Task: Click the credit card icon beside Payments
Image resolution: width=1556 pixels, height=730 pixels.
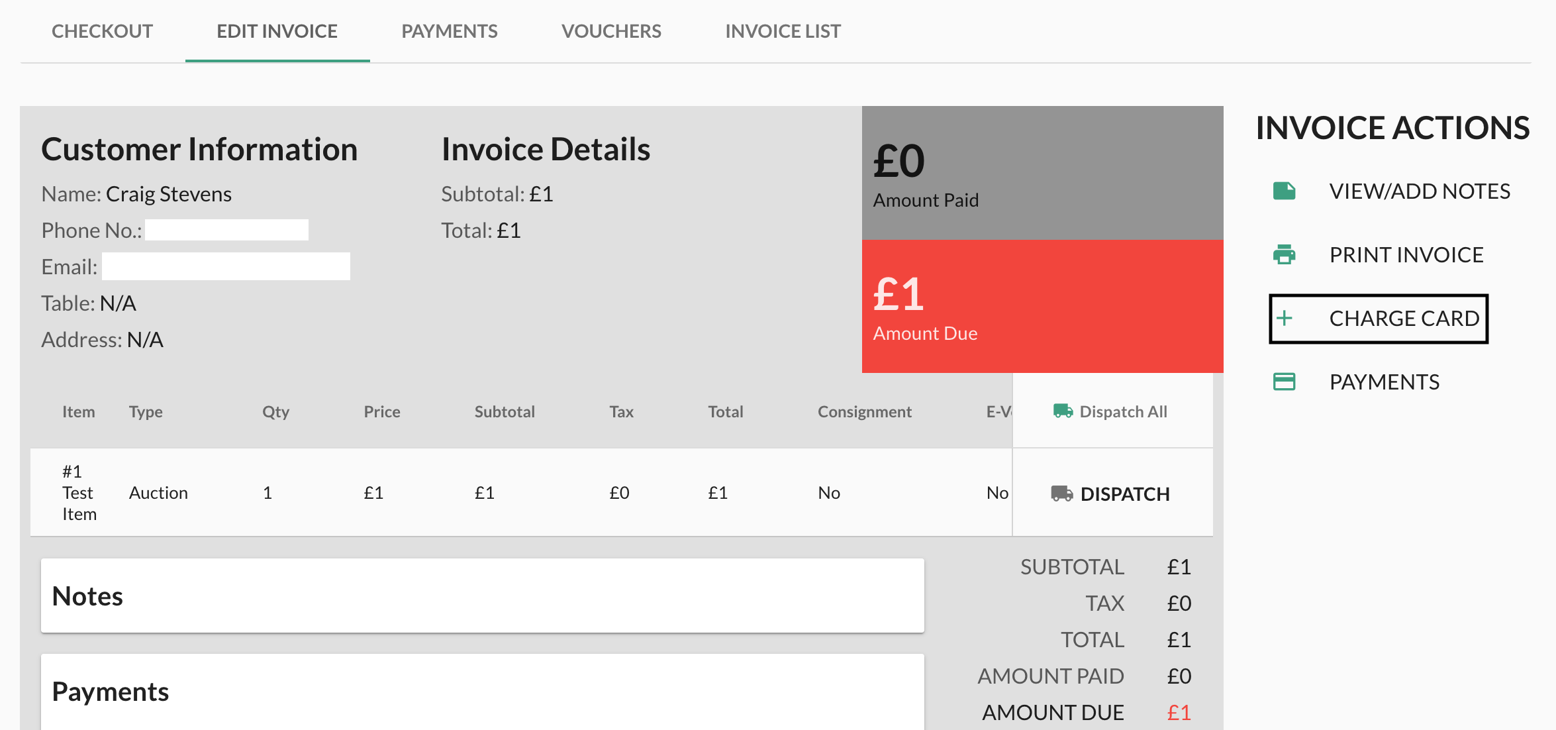Action: point(1284,382)
